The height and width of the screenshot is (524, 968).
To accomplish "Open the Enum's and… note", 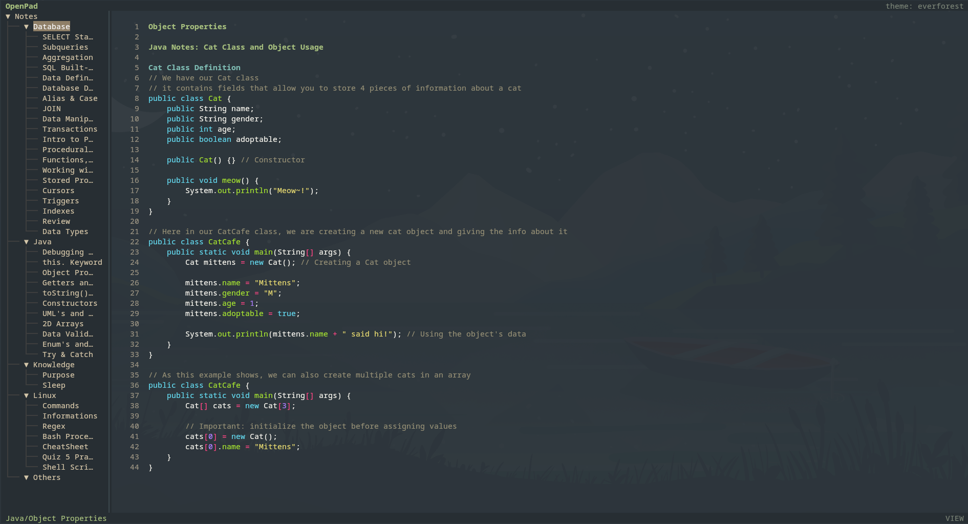I will point(68,344).
